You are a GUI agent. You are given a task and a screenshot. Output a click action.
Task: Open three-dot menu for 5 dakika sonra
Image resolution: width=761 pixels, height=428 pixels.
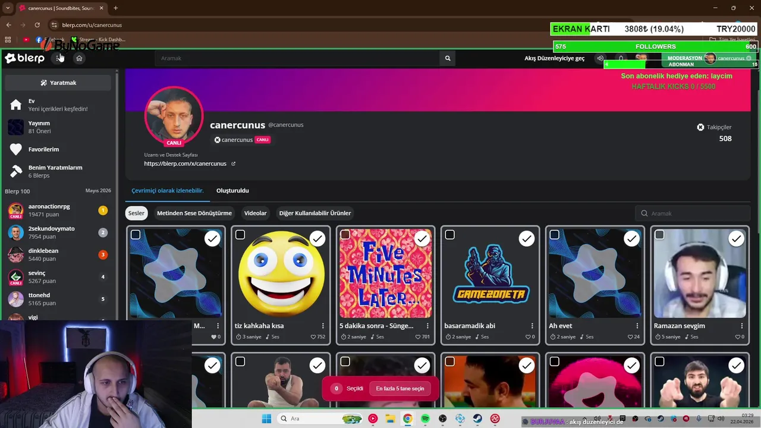click(x=427, y=326)
